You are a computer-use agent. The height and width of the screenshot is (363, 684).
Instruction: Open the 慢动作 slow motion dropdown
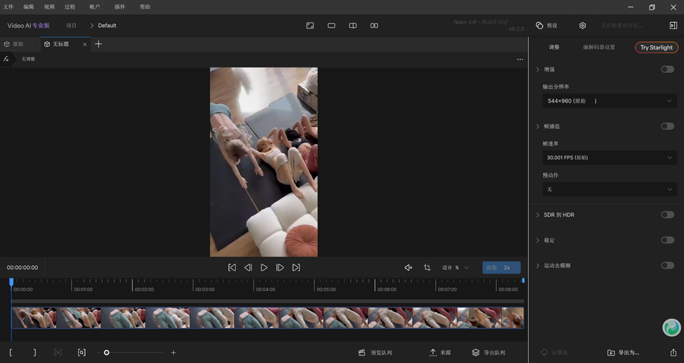(x=610, y=189)
